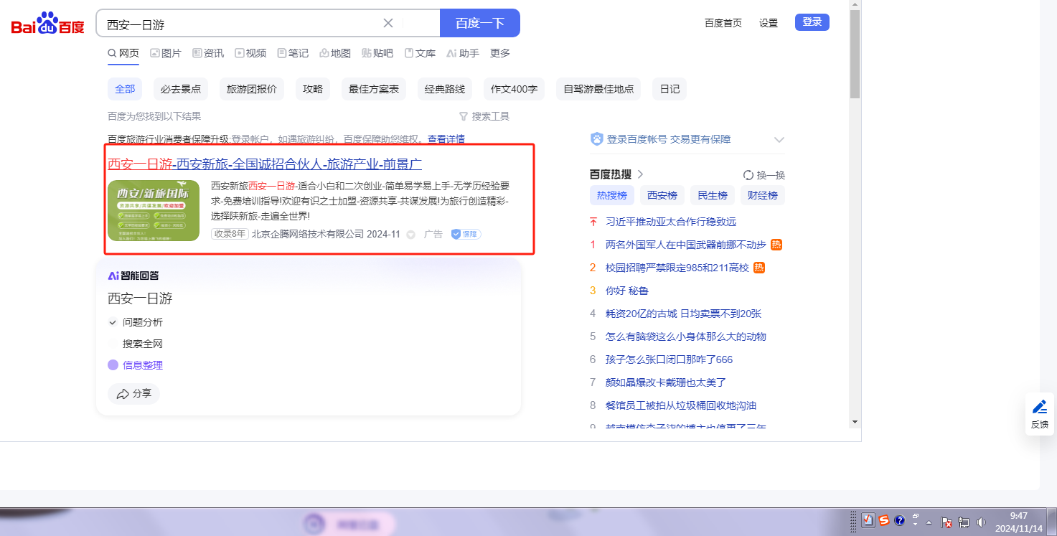The height and width of the screenshot is (536, 1057).
Task: Open 搜索工具 filter options
Action: (484, 116)
